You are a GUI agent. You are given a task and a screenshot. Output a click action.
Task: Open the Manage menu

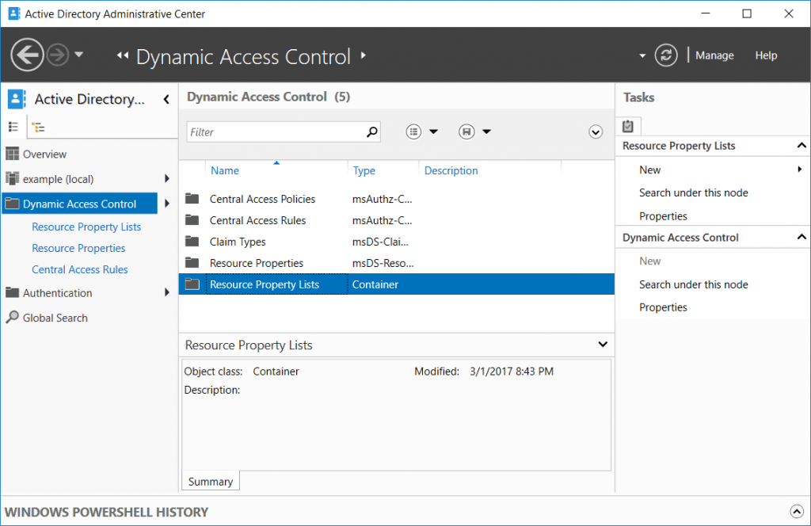714,55
